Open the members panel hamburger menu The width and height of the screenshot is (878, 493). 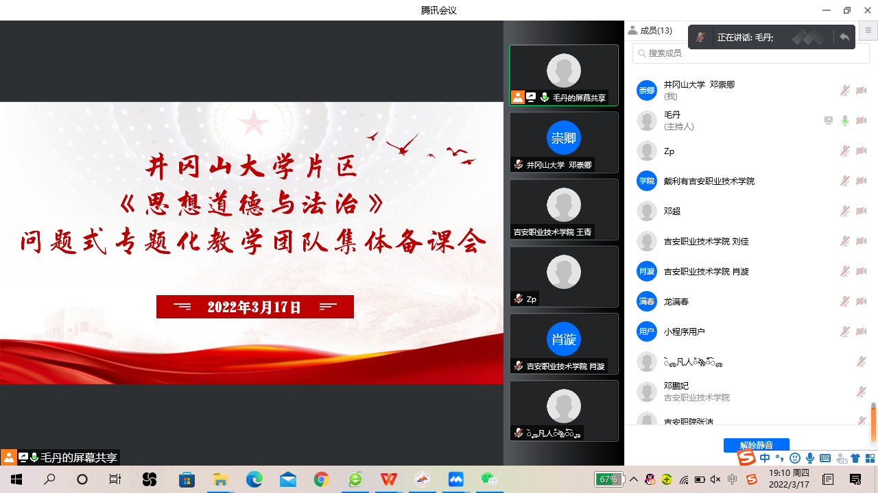(868, 31)
